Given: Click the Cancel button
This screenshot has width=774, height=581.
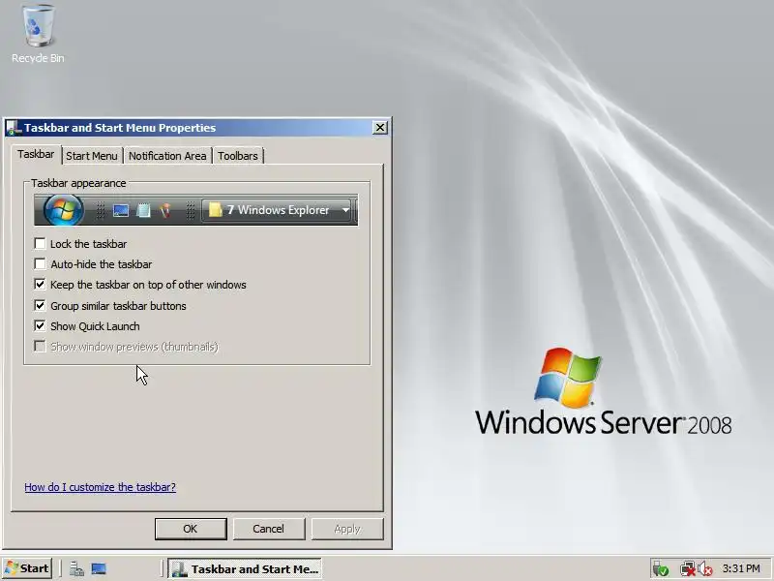Looking at the screenshot, I should click(269, 529).
